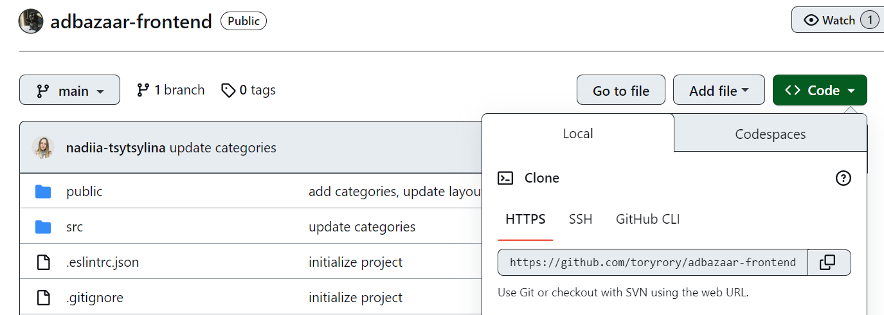Screen dimensions: 884x315
Task: Click the tag icon beside 0 tags
Action: [228, 90]
